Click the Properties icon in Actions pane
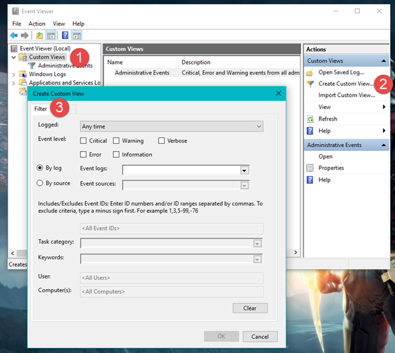The width and height of the screenshot is (395, 353). [310, 168]
